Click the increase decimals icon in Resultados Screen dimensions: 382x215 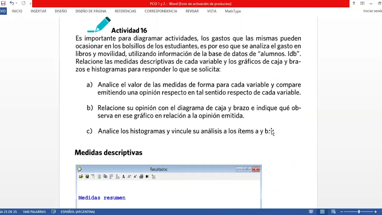pyautogui.click(x=111, y=176)
